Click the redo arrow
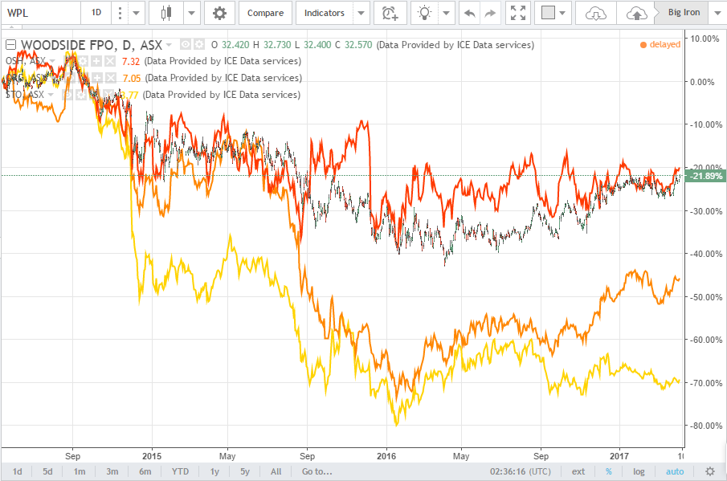The height and width of the screenshot is (481, 727). [x=490, y=13]
